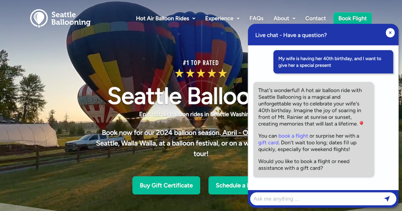Screen dimensions: 402x211
Task: Expand the Hot Air Balloon Rides chevron
Action: pyautogui.click(x=194, y=18)
